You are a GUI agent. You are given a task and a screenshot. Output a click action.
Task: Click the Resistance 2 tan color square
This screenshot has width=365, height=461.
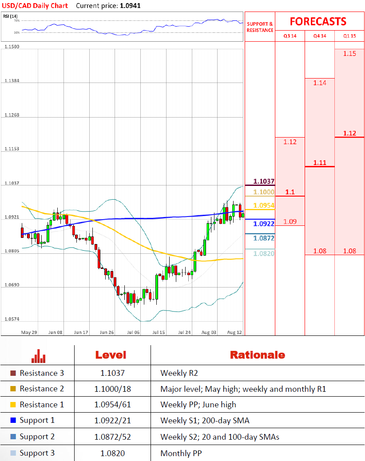pos(13,389)
